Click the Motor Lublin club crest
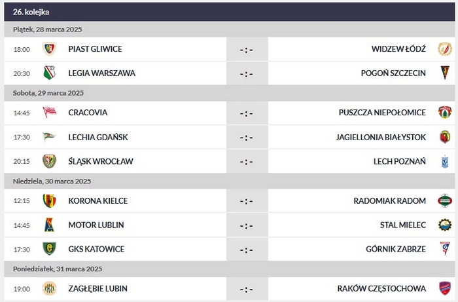The width and height of the screenshot is (458, 302). pyautogui.click(x=49, y=225)
